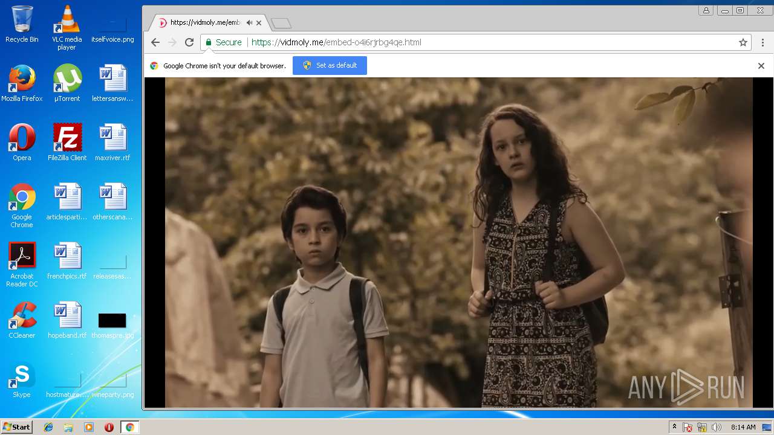Select frenchpics.rtf on the desktop

click(x=67, y=261)
